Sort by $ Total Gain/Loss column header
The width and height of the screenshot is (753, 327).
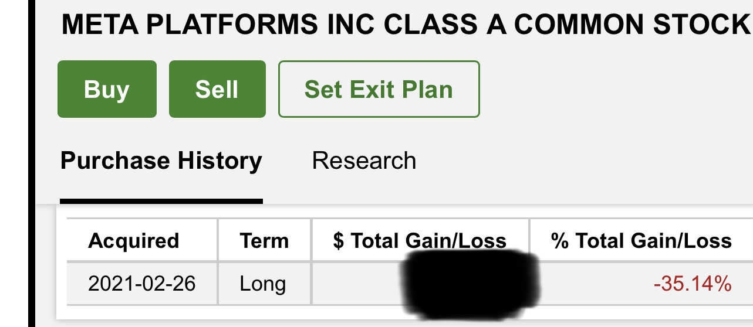(x=420, y=240)
